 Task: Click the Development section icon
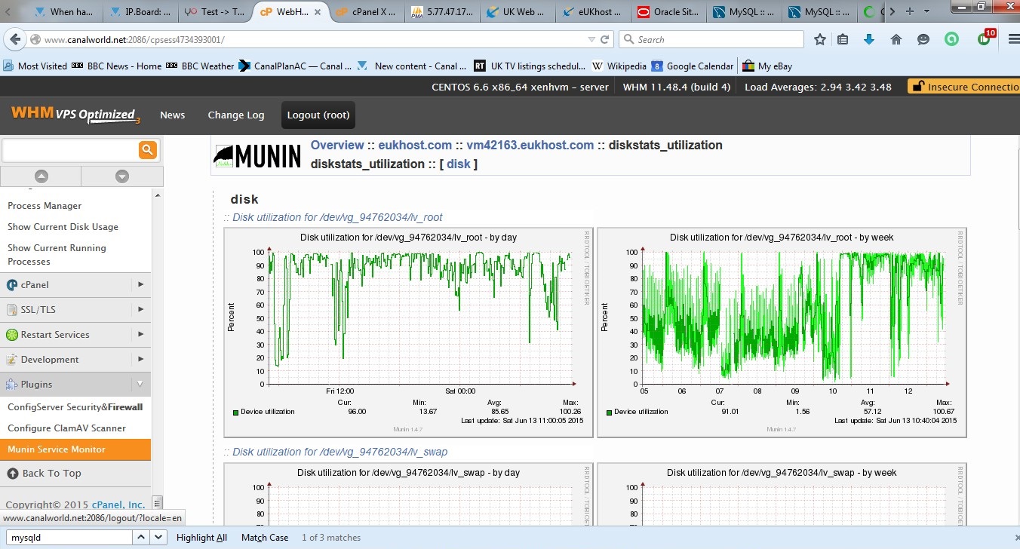12,360
